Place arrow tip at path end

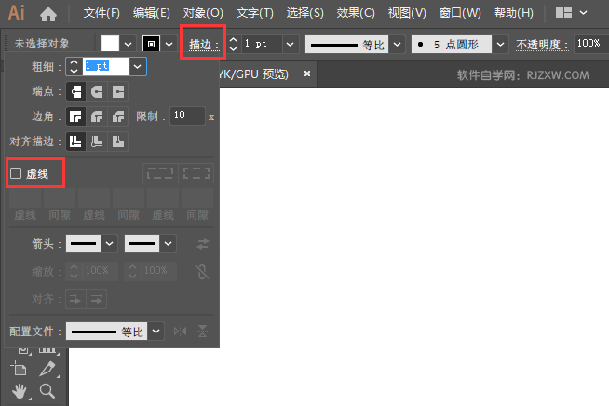coord(96,299)
